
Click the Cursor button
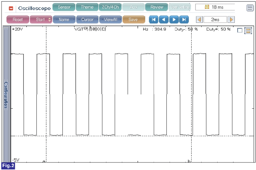coord(87,20)
